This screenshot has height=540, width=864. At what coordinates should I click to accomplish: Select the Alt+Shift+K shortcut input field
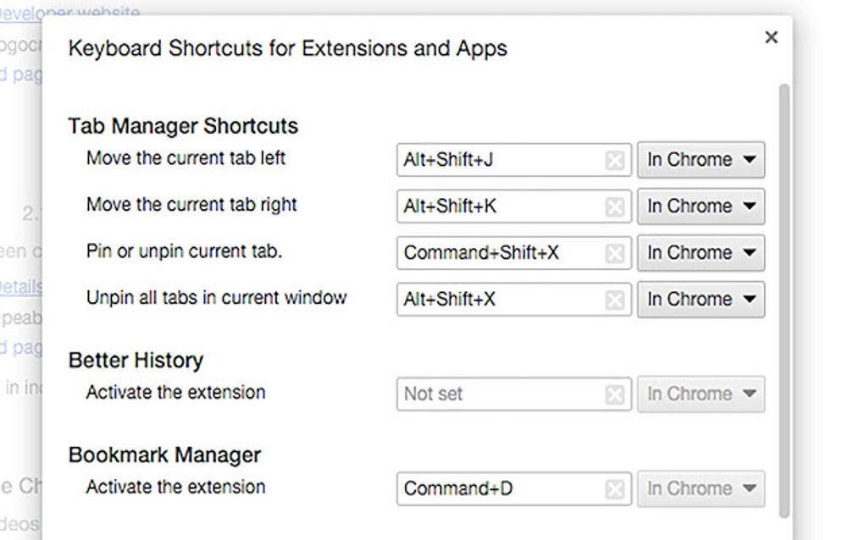pos(491,206)
